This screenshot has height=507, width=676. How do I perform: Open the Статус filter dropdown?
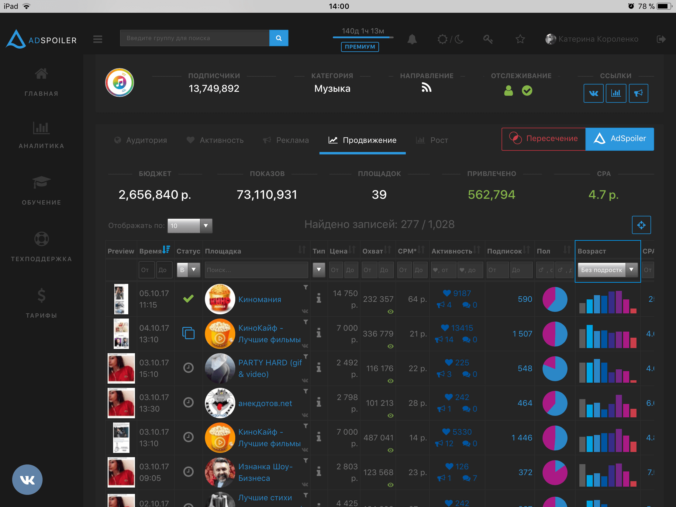click(188, 270)
